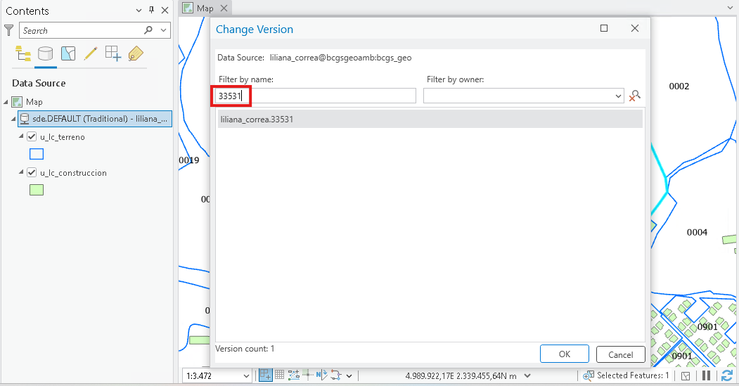Click the coordinates readout 4.989.922,17E
Viewport: 739px width, 386px height.
(461, 376)
